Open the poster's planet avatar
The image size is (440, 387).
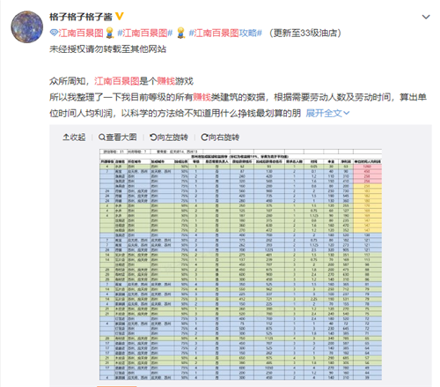27,27
